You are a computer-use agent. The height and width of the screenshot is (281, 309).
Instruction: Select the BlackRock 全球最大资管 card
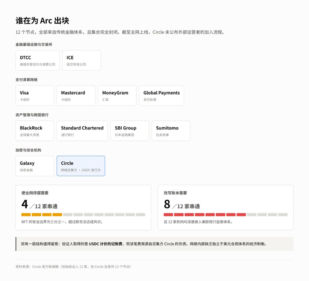35,131
